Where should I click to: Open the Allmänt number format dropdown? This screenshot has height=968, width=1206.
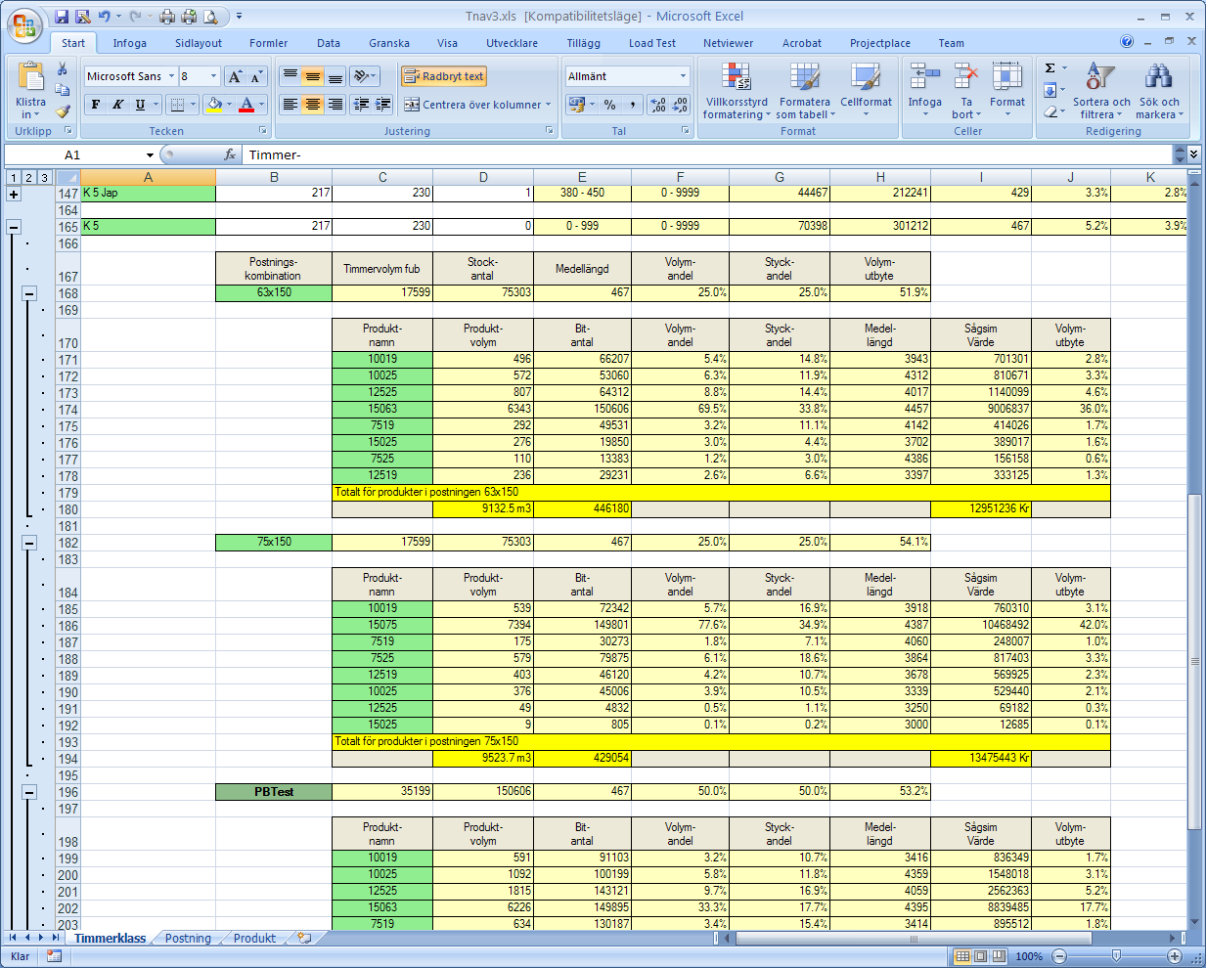(x=683, y=76)
